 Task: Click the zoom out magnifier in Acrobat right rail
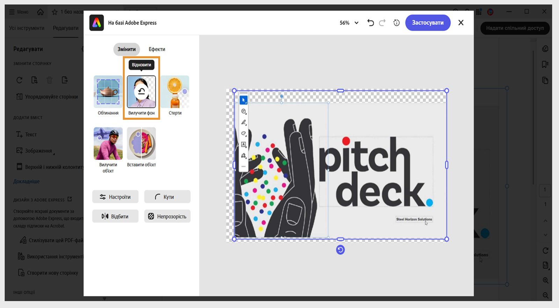click(x=545, y=295)
